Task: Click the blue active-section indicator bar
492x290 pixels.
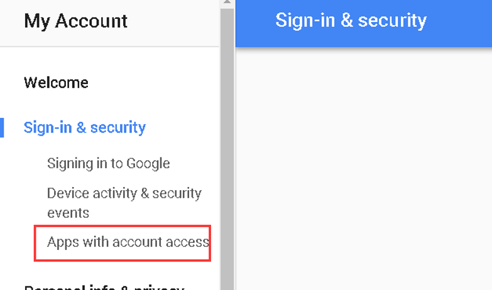Action: pos(2,127)
